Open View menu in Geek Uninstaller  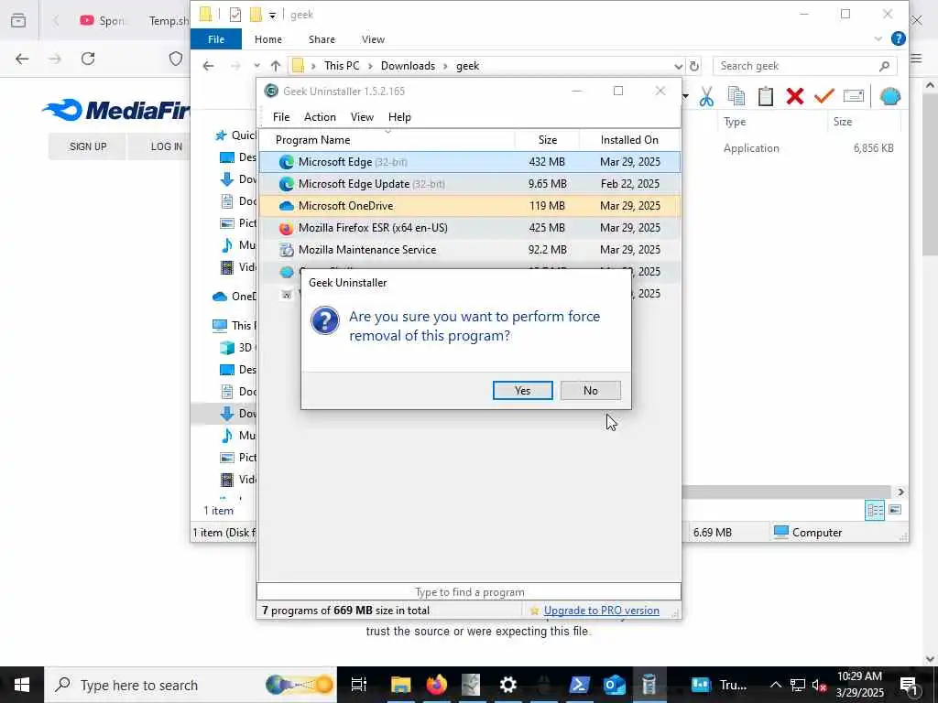point(362,117)
